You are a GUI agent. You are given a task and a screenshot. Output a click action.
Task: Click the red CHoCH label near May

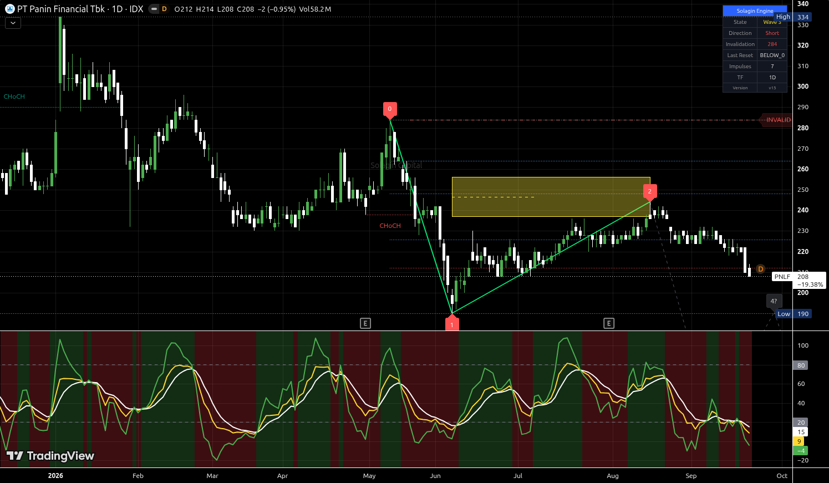pyautogui.click(x=390, y=226)
